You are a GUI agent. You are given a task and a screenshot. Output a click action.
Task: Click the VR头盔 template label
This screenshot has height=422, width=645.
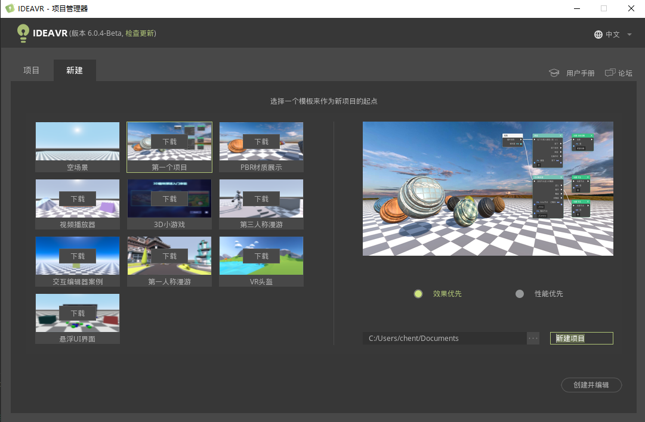[261, 281]
